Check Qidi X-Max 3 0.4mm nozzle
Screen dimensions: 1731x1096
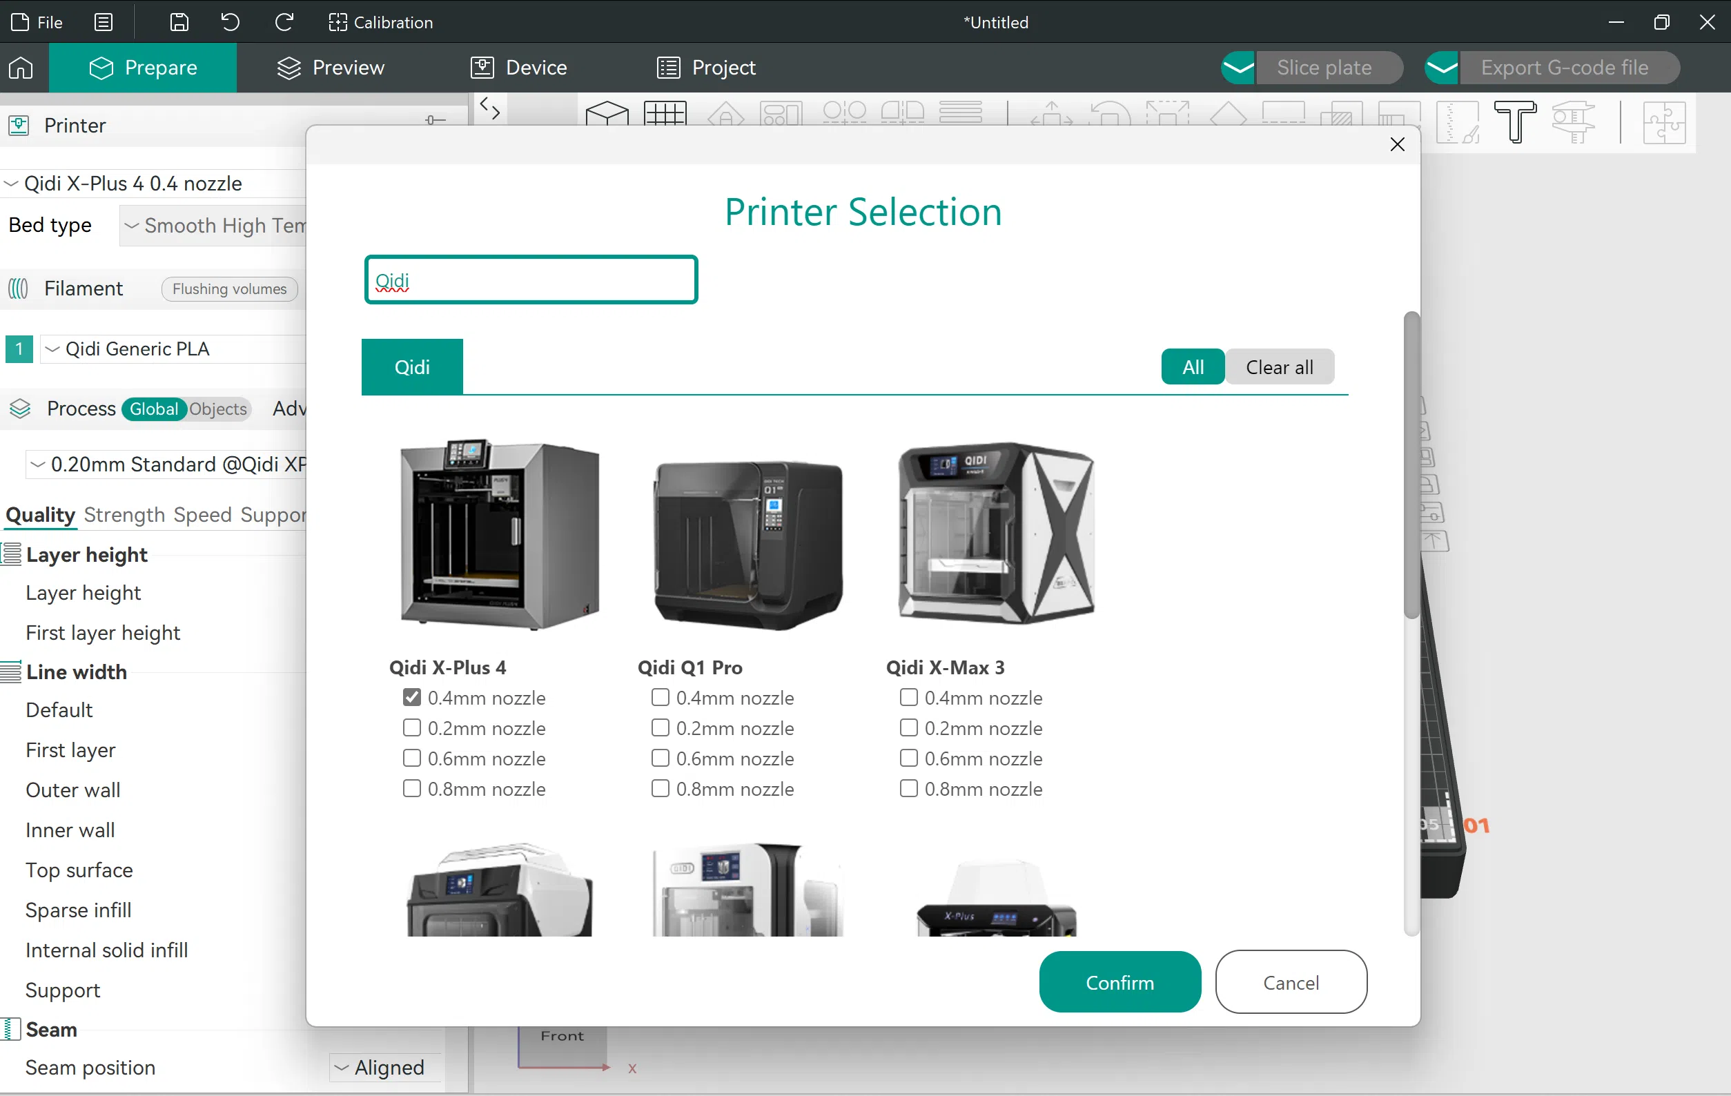pos(908,697)
